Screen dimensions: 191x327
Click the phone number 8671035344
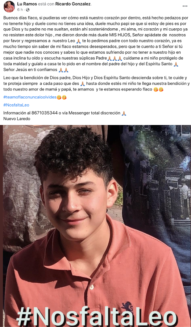click(45, 113)
